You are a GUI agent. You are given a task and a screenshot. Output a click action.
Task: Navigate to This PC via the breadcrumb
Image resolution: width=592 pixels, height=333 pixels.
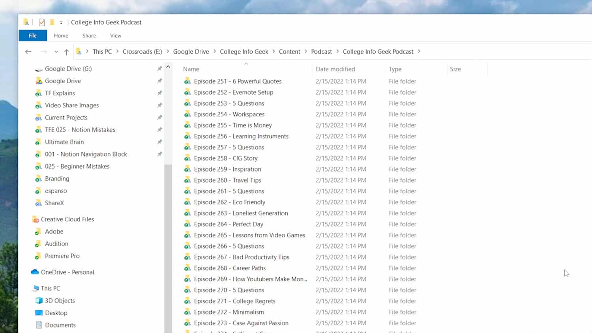(x=102, y=51)
